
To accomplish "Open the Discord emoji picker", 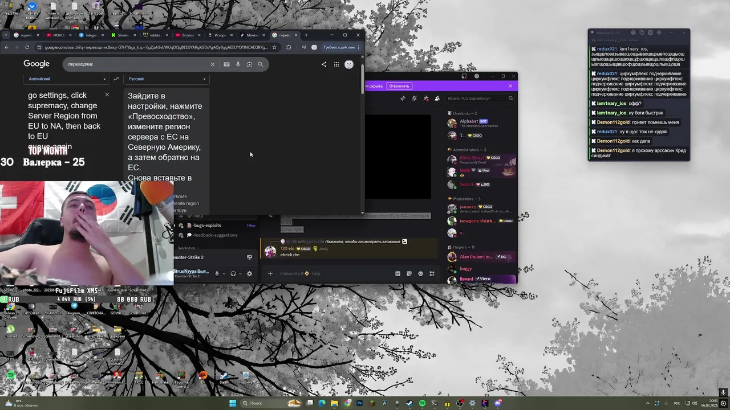I will 420,274.
